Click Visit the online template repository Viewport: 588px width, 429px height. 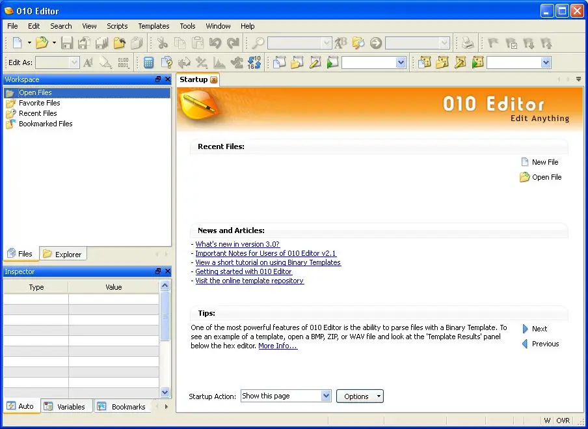pyautogui.click(x=249, y=281)
